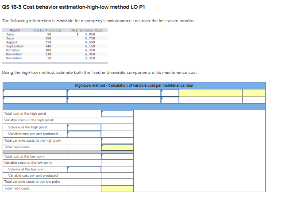290x197 pixels.
Task: Click November's maintenance cost of 6,950
Action: coord(90,54)
